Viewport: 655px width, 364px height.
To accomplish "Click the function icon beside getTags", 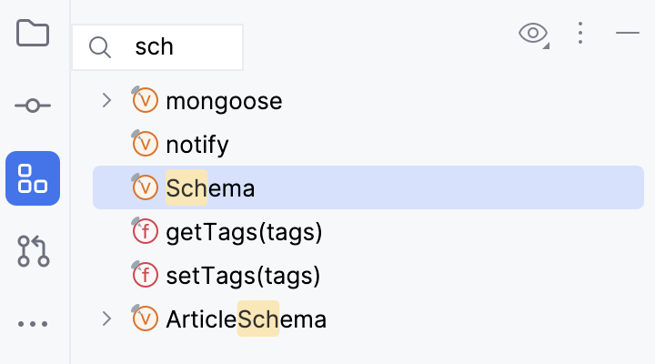I will point(146,231).
